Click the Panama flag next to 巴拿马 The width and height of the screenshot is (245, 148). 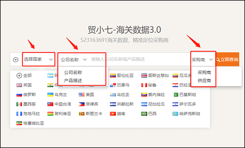tap(113, 85)
